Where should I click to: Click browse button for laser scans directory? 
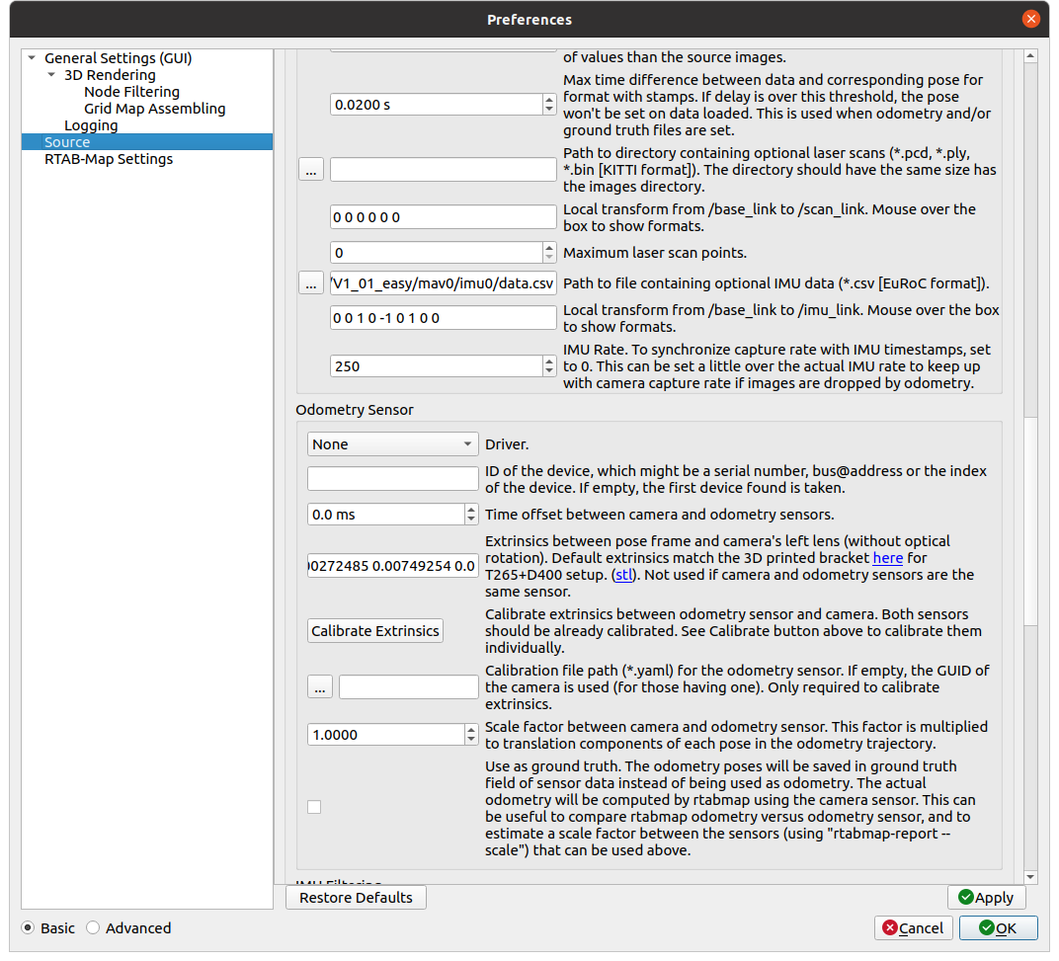310,170
